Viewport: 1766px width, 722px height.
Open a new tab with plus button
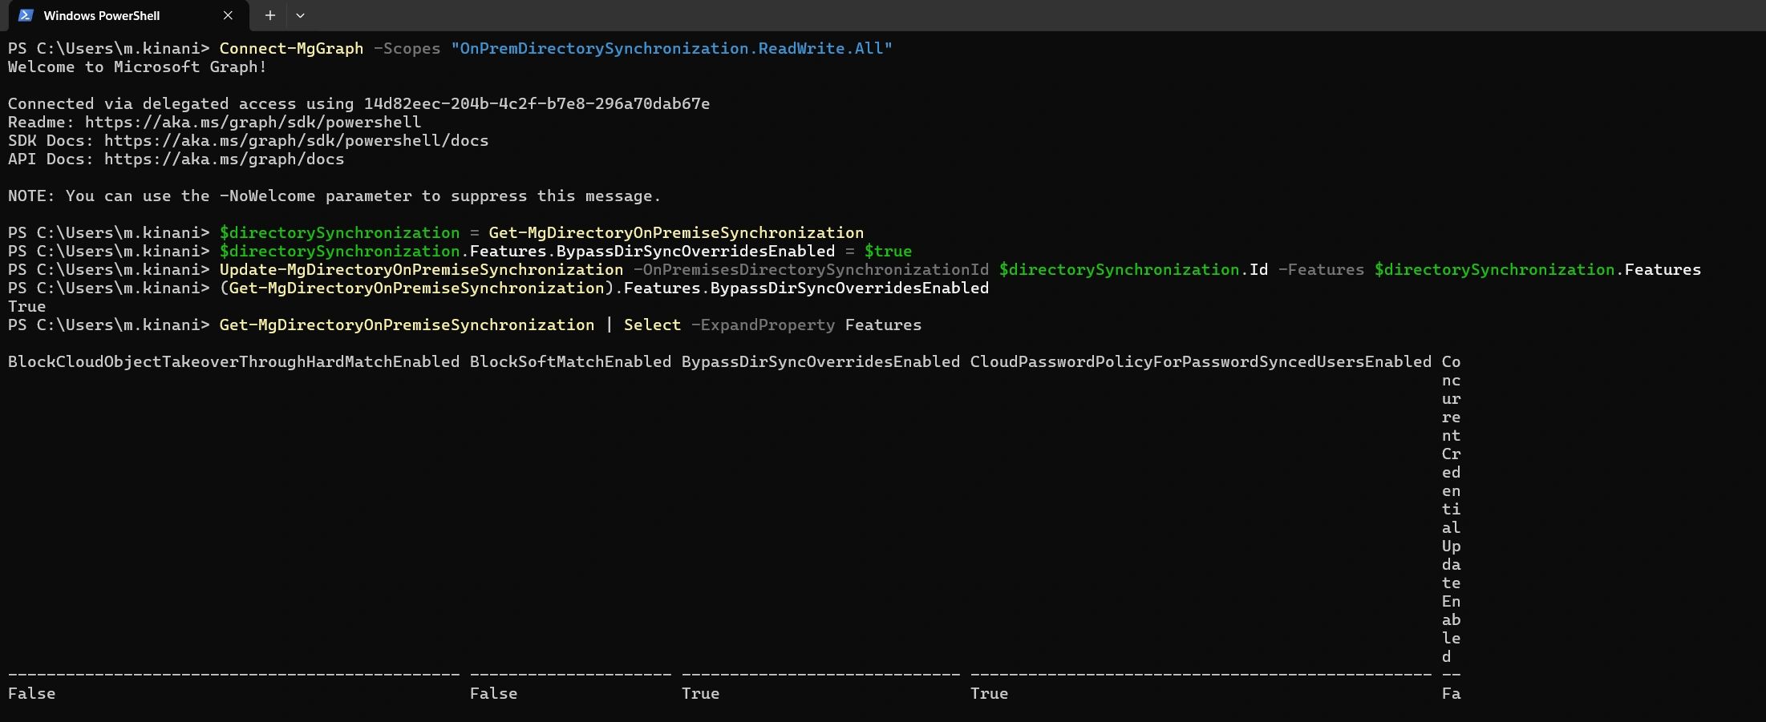[x=270, y=15]
